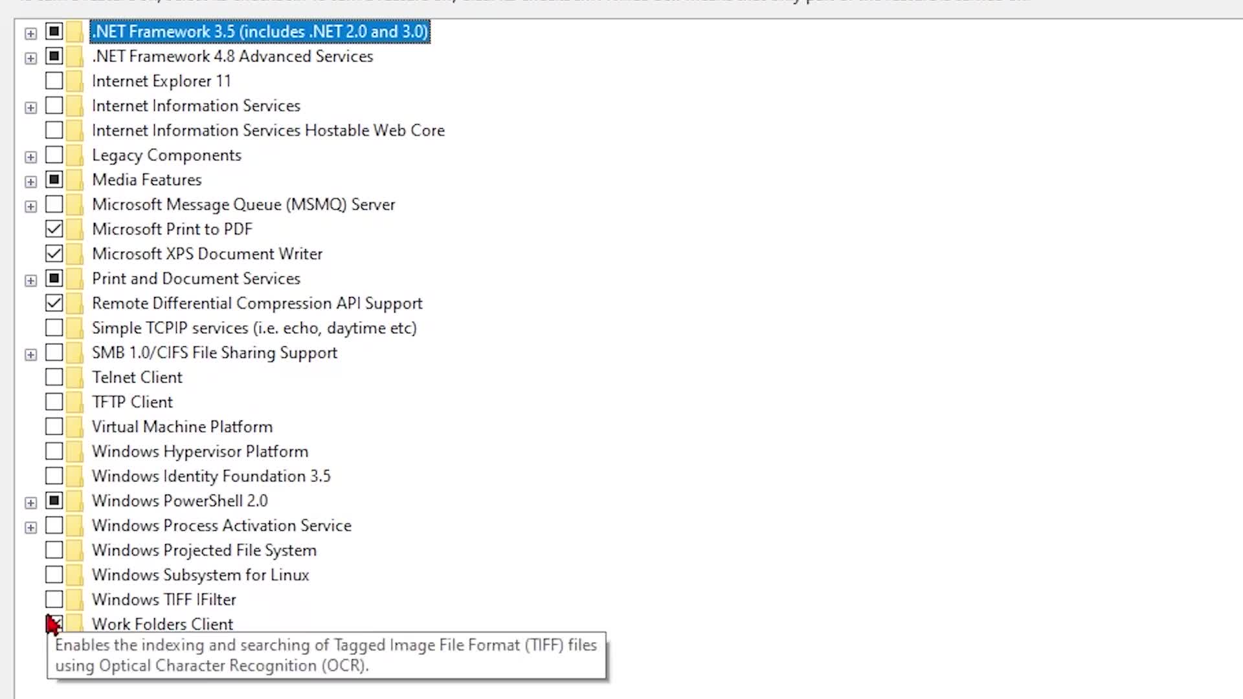Click the folder icon next to Windows Subsystem for Linux

(74, 574)
